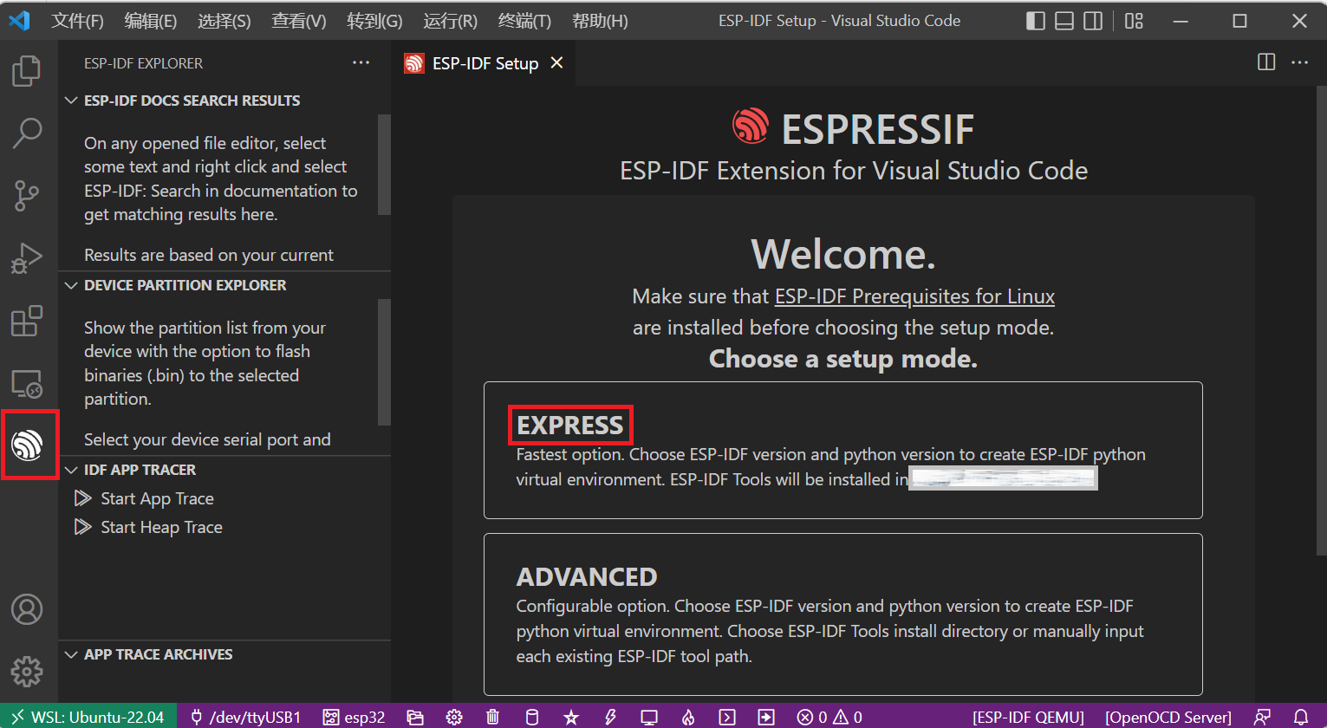Open errors and warnings count in status bar
Screen dimensions: 1327x728
click(x=829, y=717)
